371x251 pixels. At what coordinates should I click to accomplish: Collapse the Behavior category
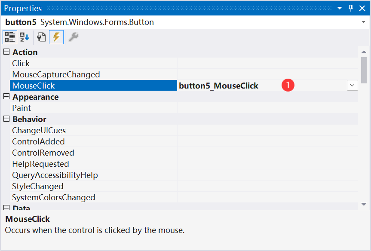coord(6,119)
